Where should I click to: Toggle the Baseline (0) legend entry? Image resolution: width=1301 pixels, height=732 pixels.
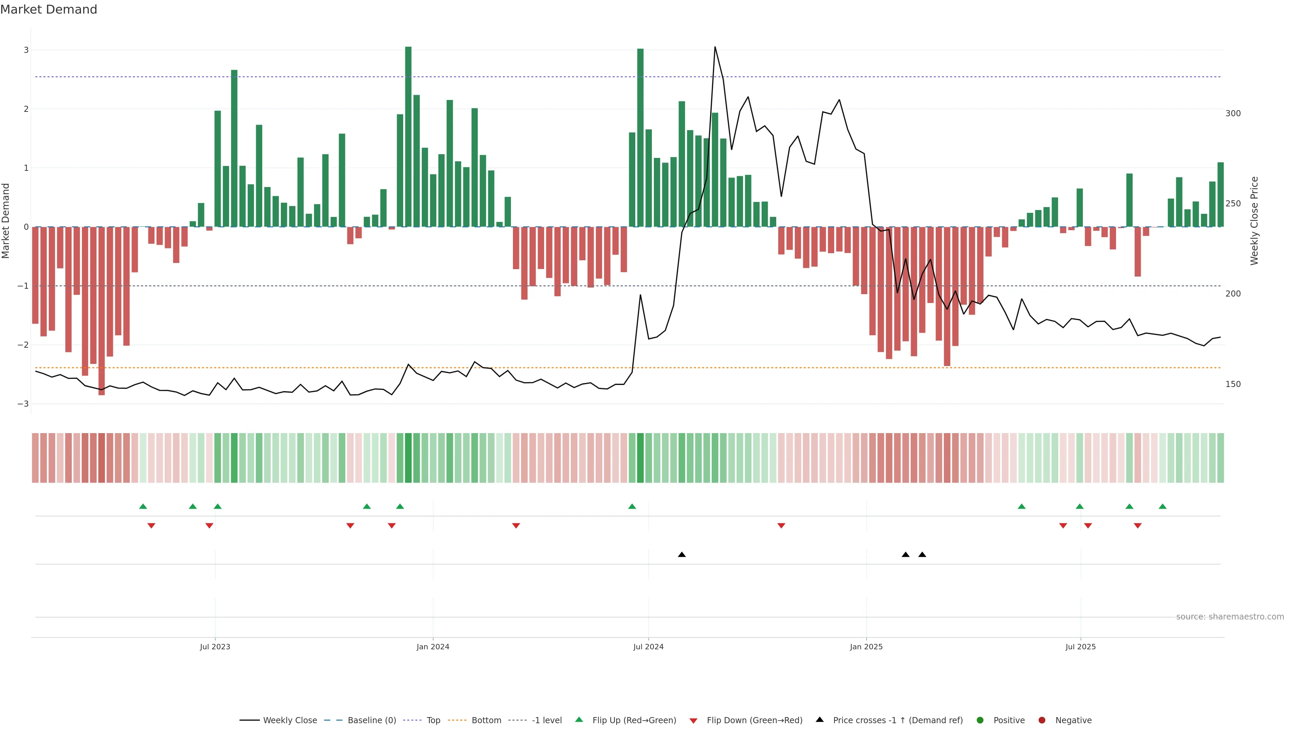pyautogui.click(x=372, y=720)
